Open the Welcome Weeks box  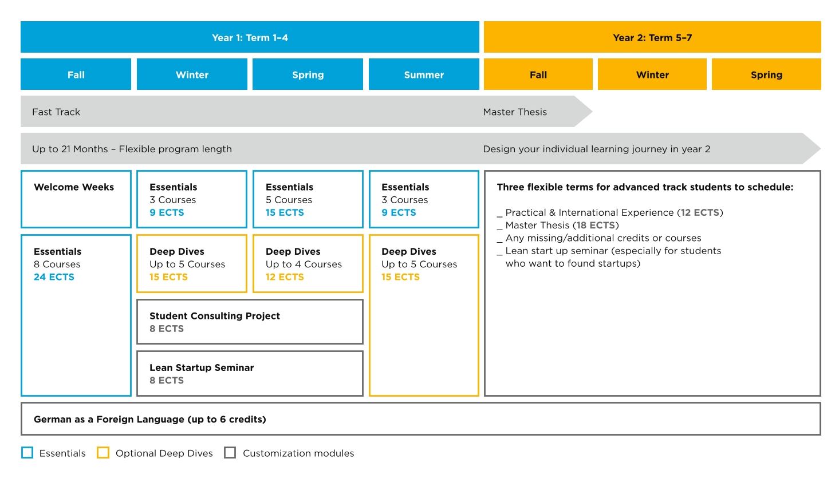(76, 199)
